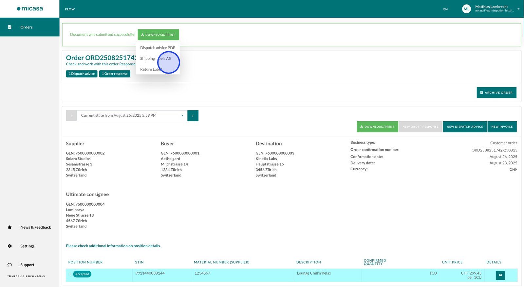Click the Unit Price column header
524x287 pixels.
click(x=452, y=262)
